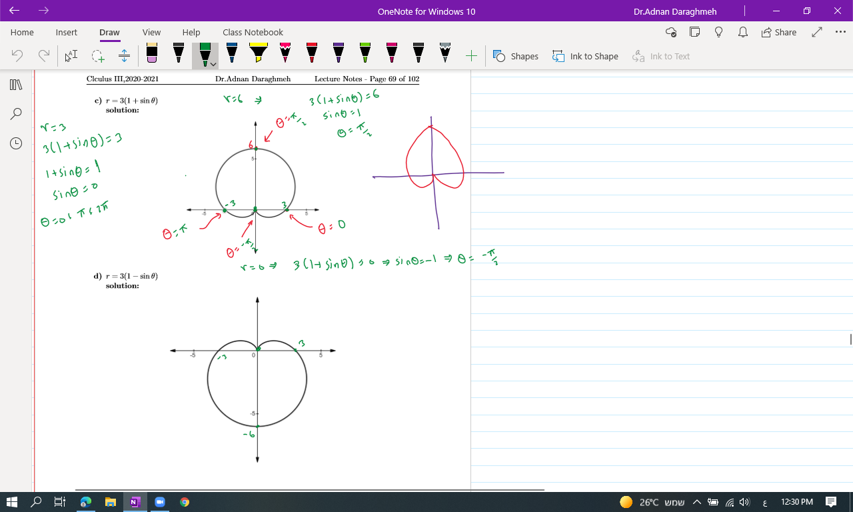Check the cloud sync status icon

tap(671, 32)
